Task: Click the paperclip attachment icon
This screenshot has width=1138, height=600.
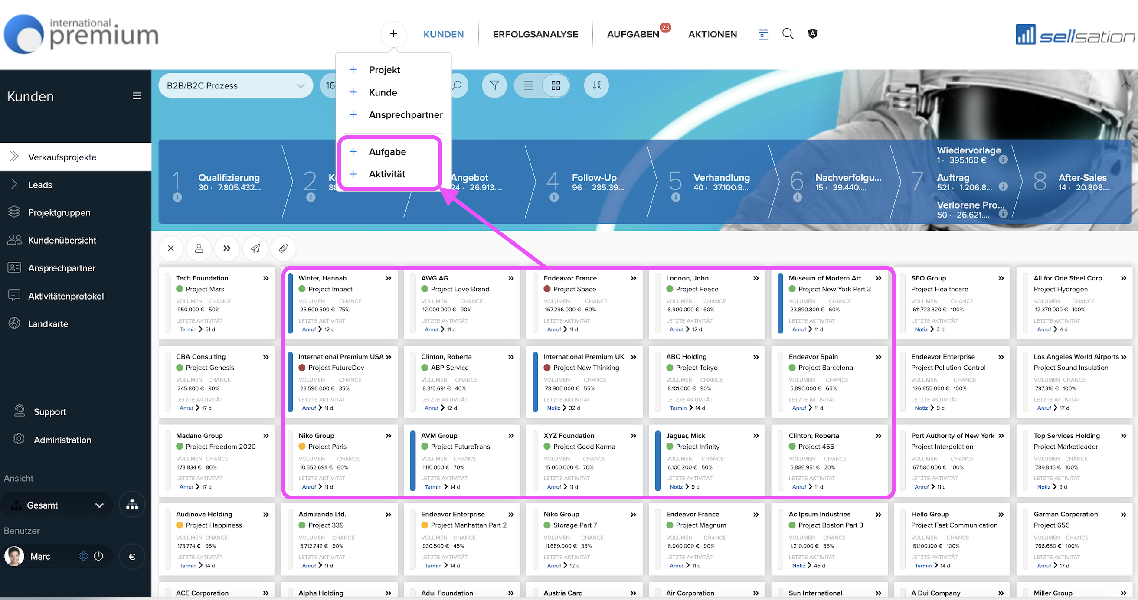Action: [283, 248]
